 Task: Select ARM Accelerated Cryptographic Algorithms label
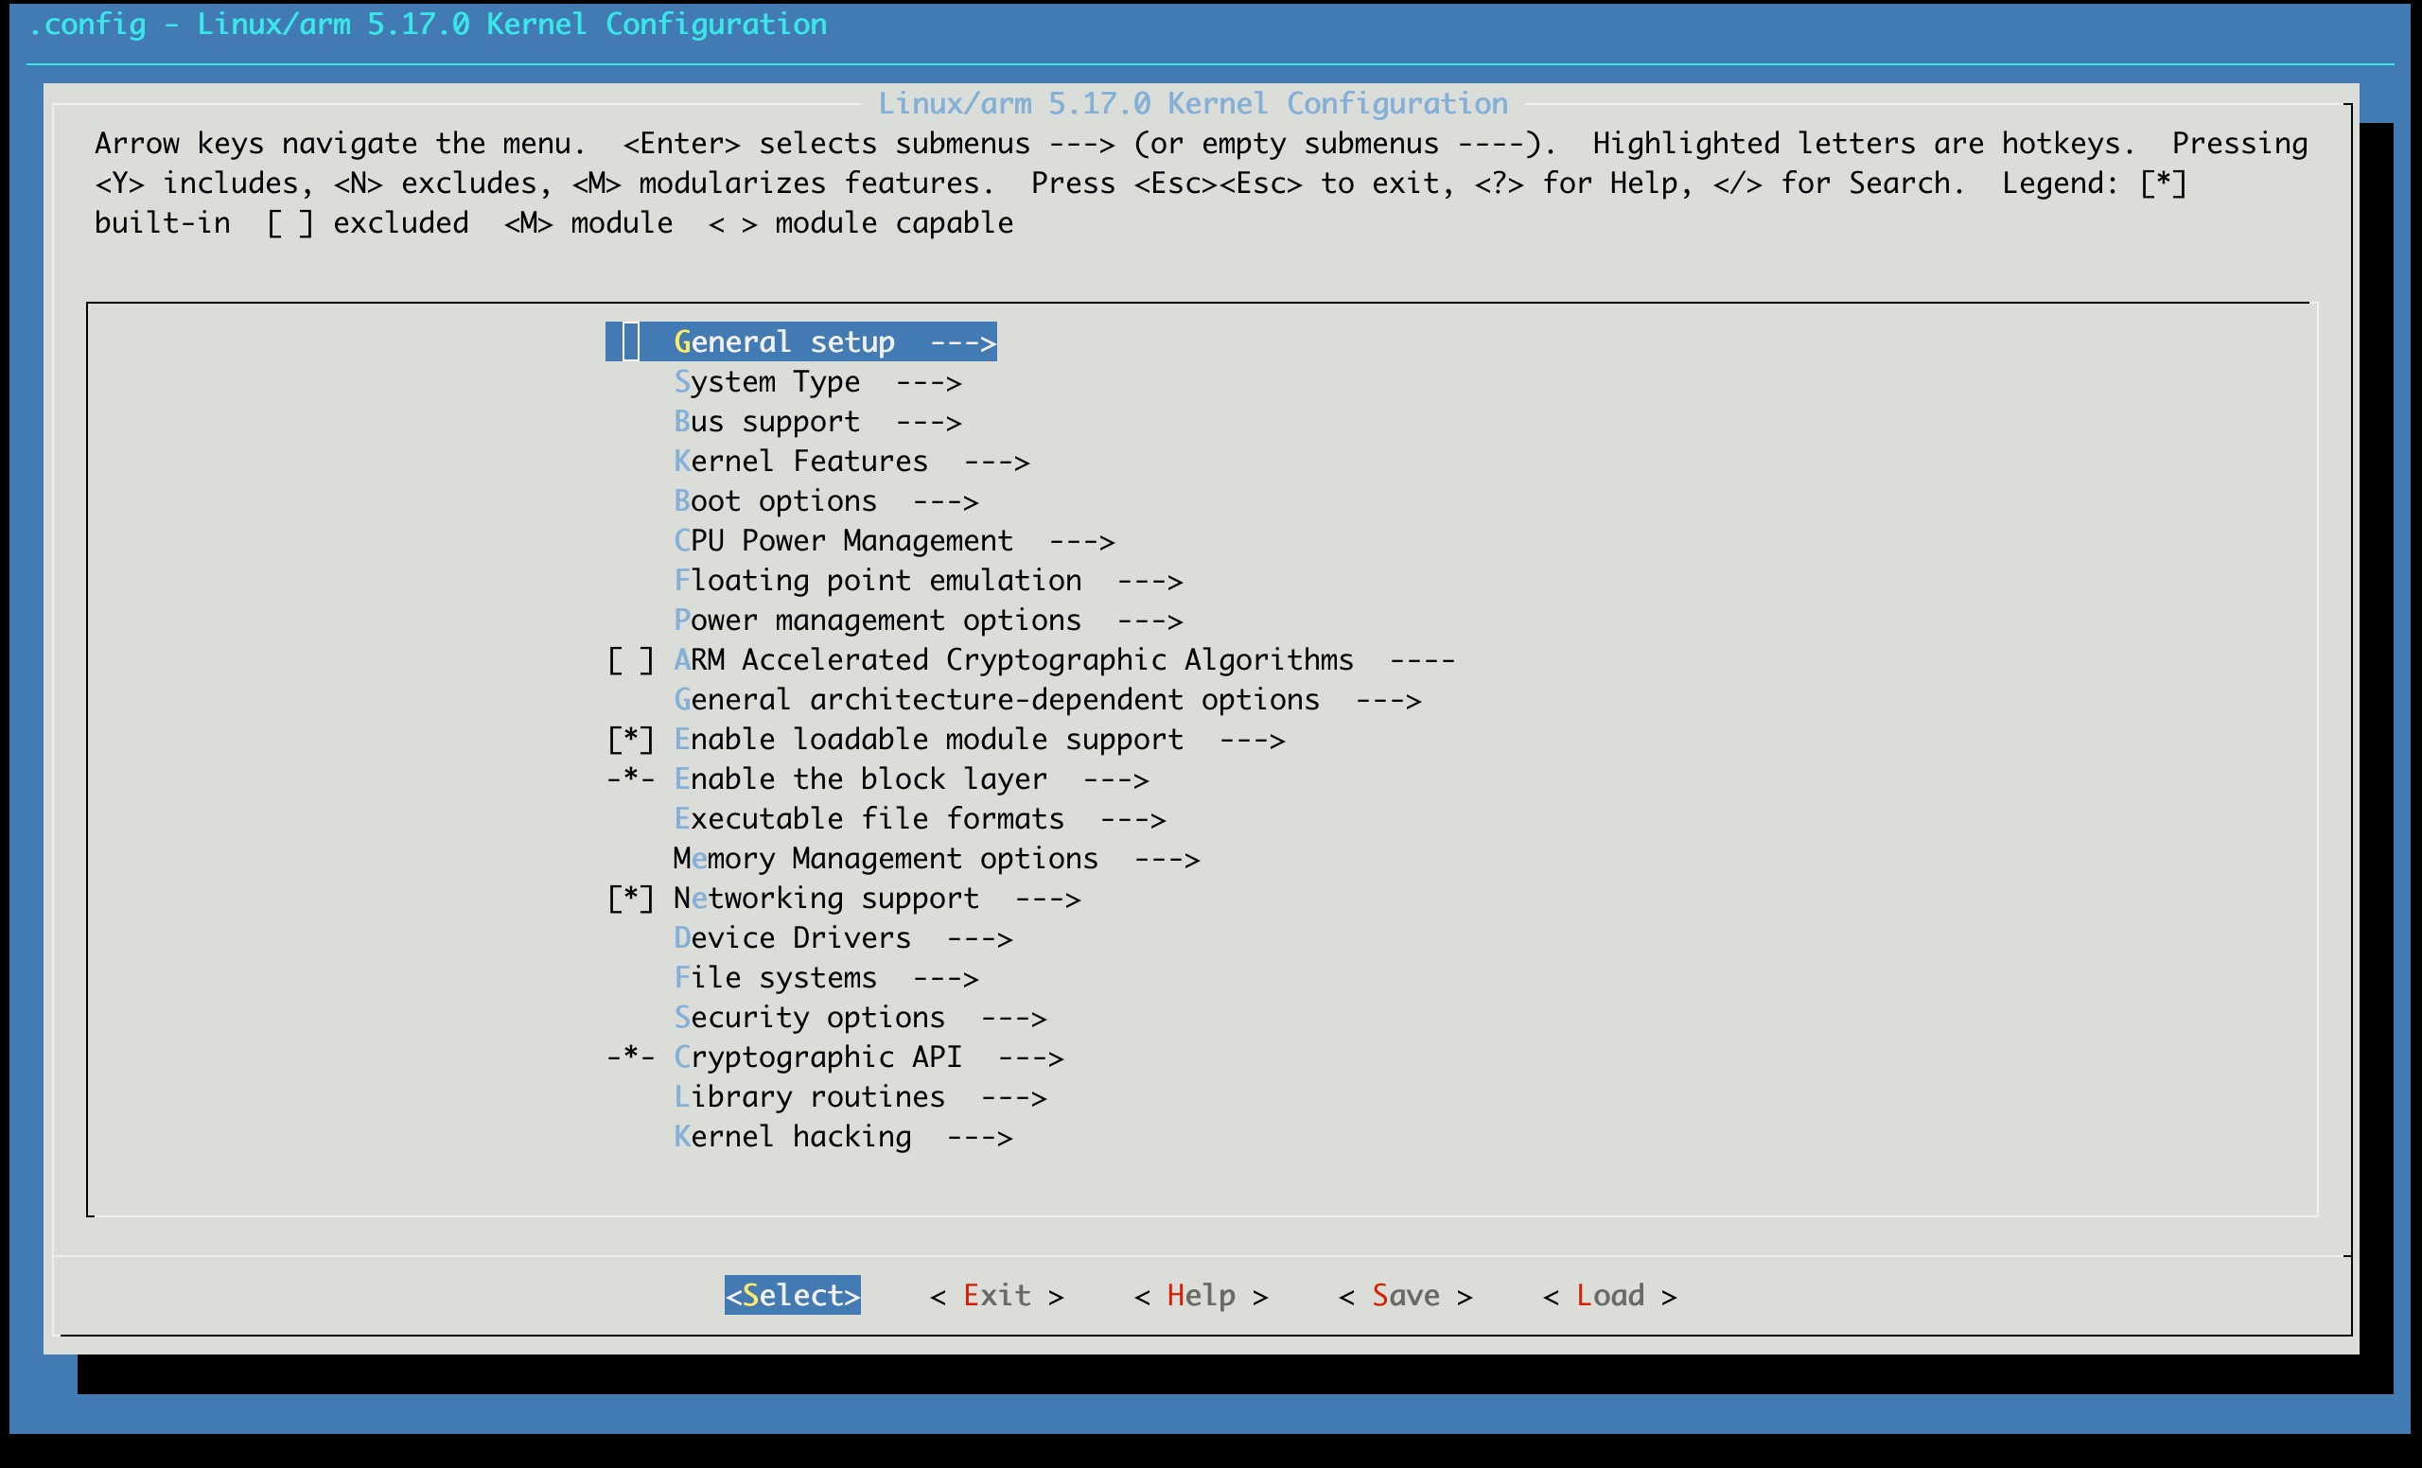click(1013, 660)
